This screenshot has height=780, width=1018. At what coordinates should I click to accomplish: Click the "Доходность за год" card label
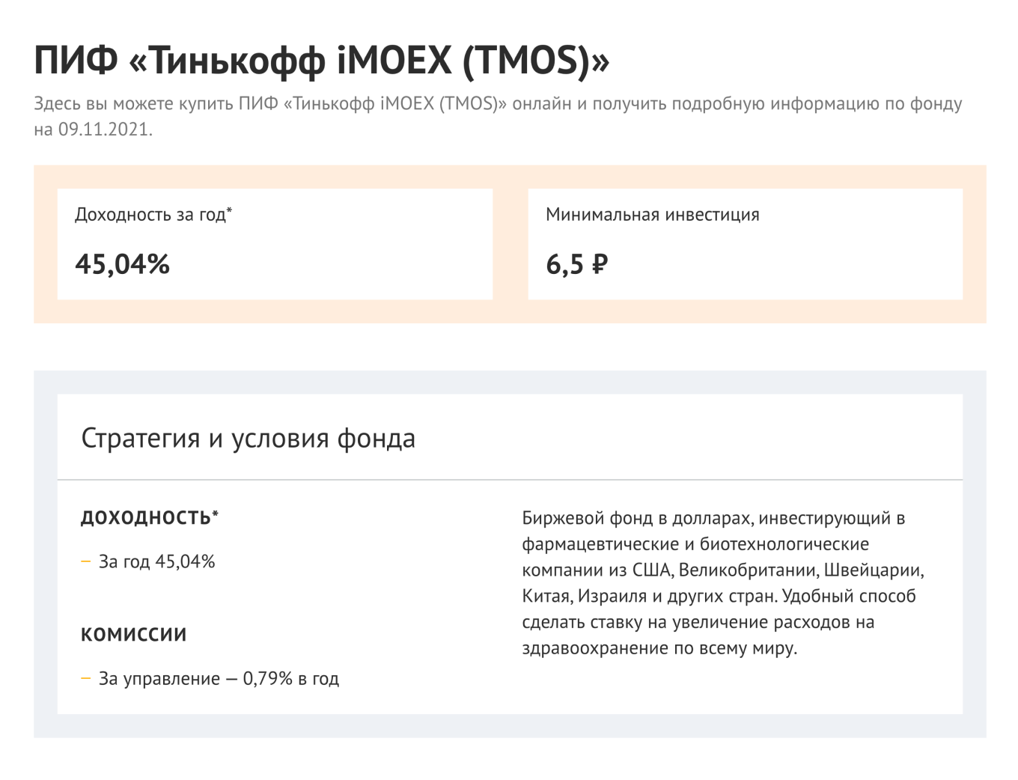pyautogui.click(x=150, y=215)
